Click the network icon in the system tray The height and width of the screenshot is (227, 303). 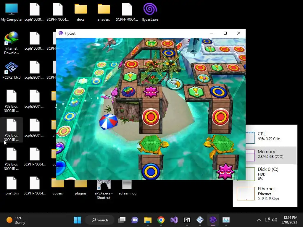tap(267, 220)
